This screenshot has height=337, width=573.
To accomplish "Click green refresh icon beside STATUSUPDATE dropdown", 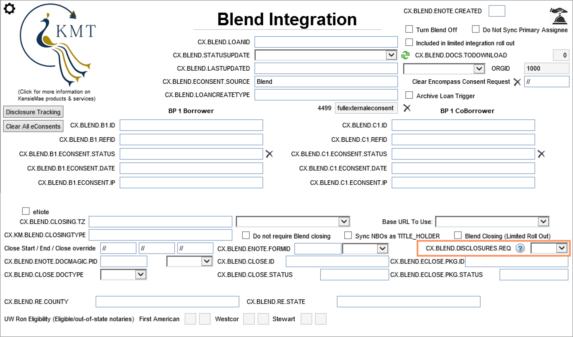I will 405,55.
